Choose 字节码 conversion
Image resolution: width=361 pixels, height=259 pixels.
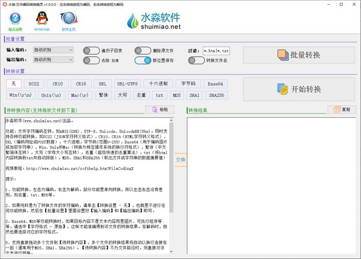tap(188, 84)
